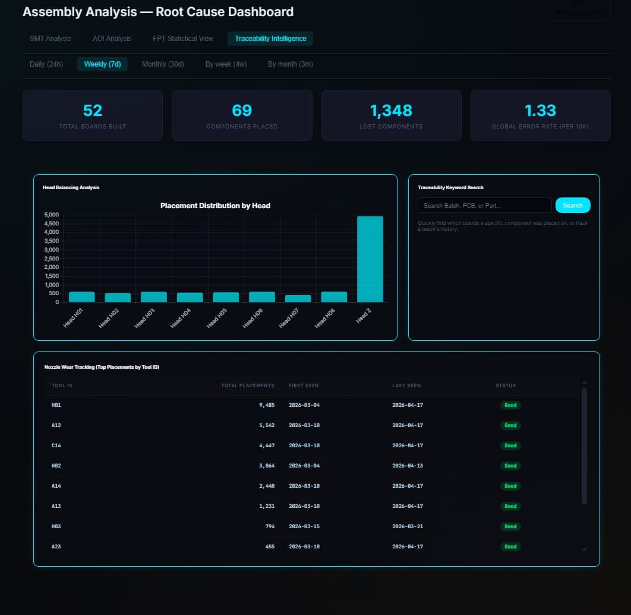Screen dimensions: 631x615
Task: Click the Components Placed card
Action: click(242, 115)
